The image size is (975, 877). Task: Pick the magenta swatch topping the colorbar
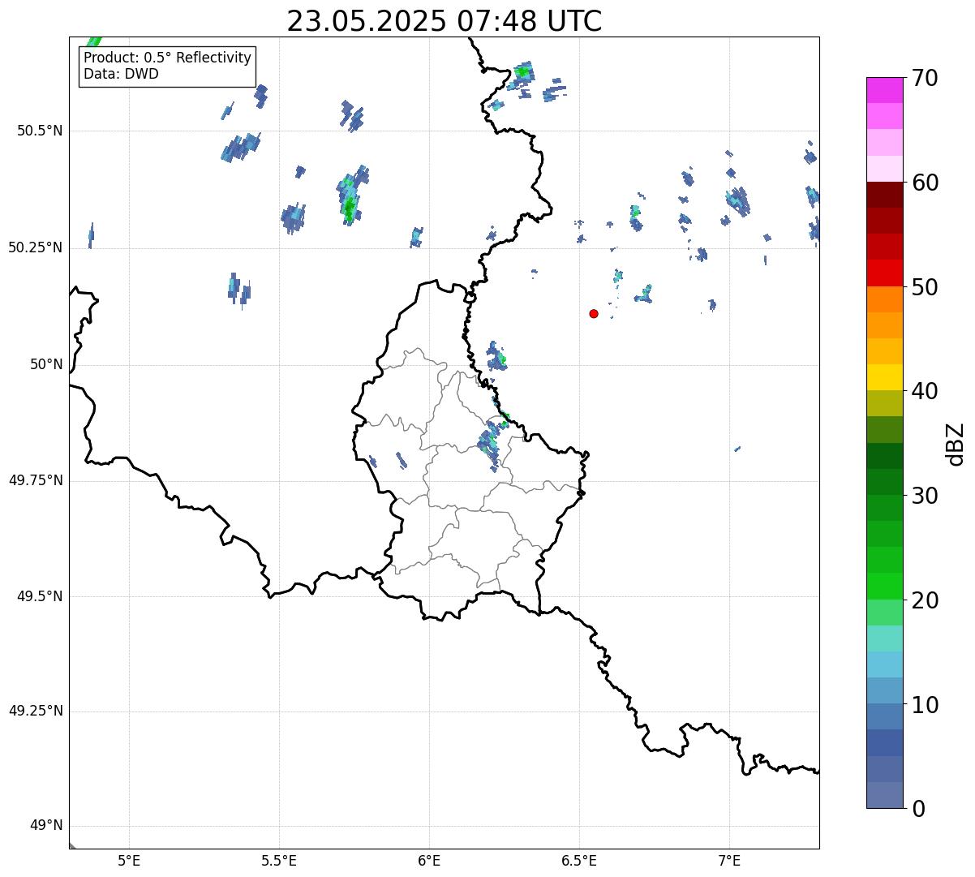pyautogui.click(x=884, y=90)
